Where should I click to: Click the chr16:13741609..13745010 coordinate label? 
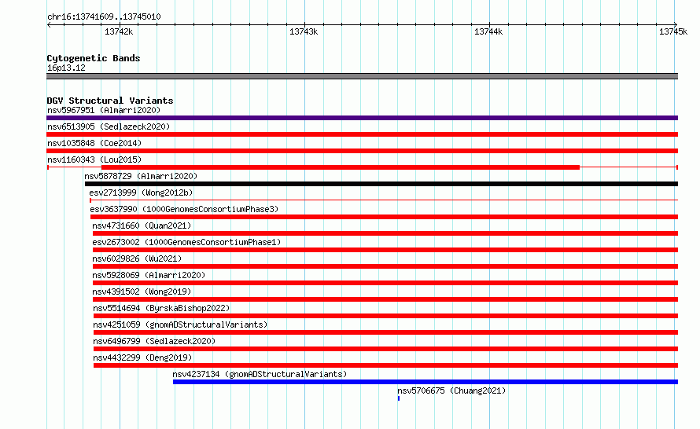tap(104, 16)
